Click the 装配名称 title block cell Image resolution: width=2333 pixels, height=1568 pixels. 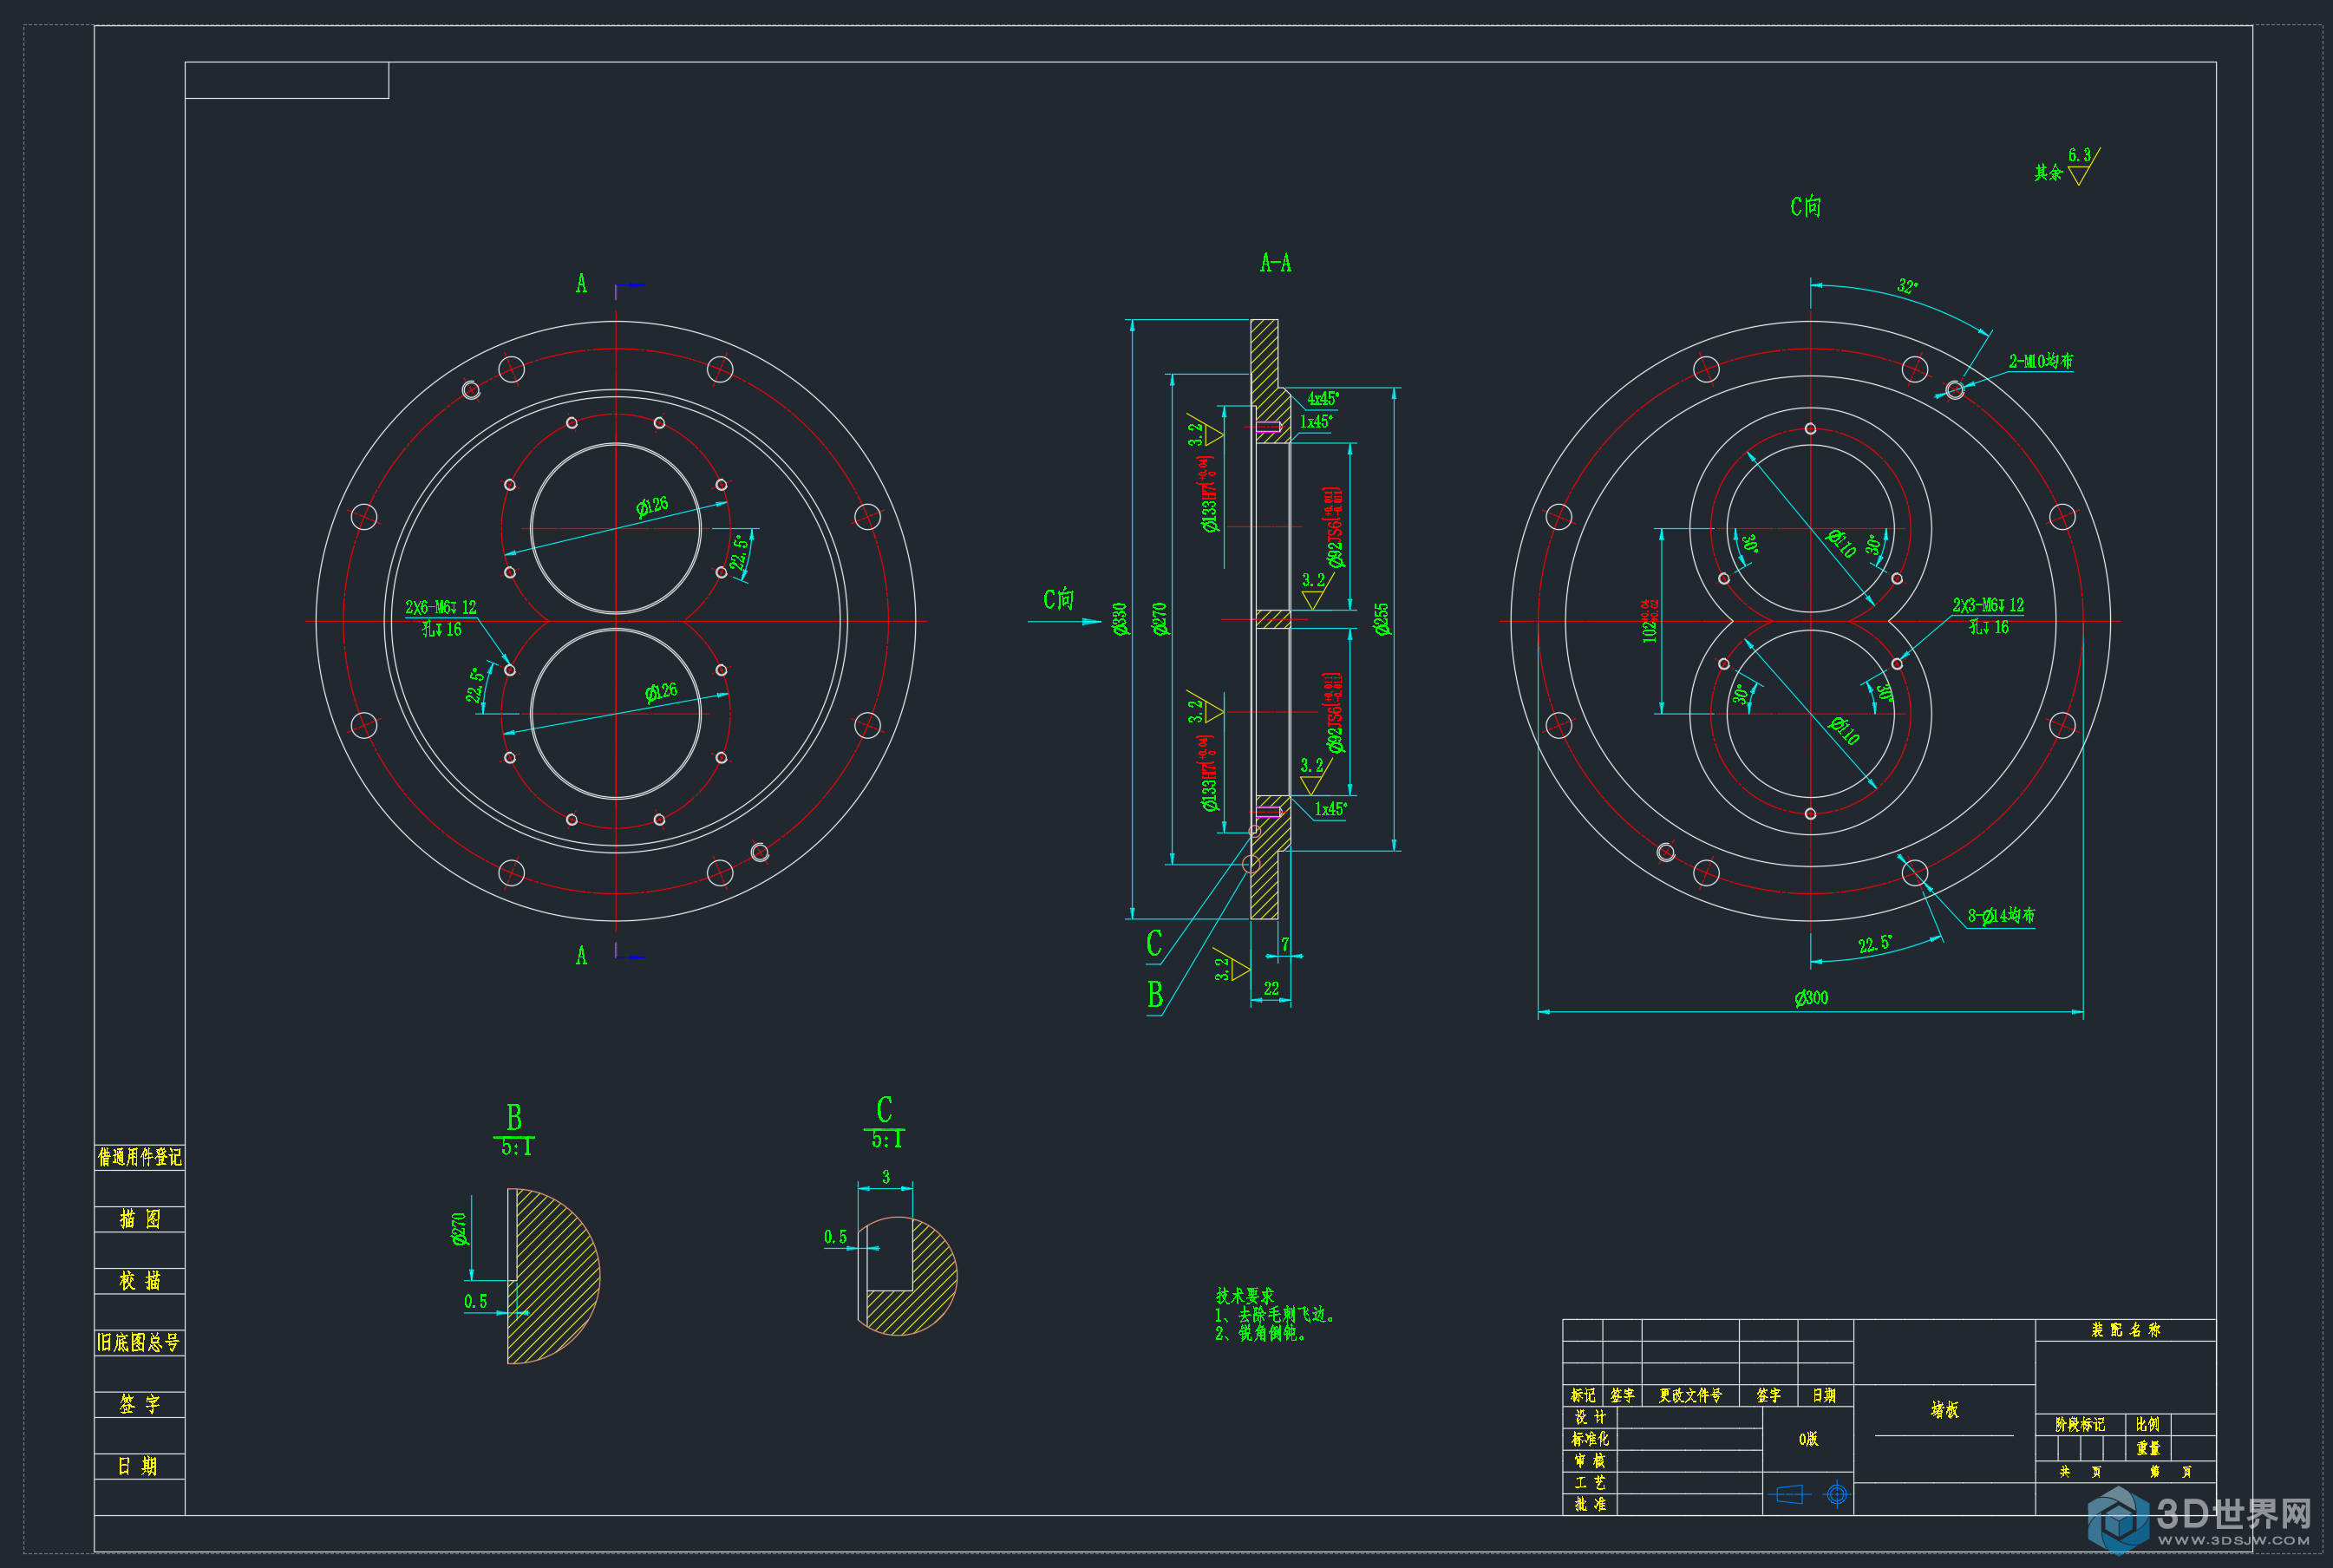(x=2125, y=1330)
